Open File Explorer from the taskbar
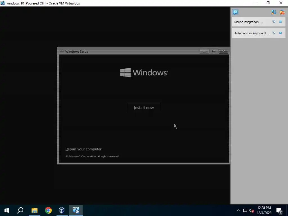Image resolution: width=288 pixels, height=216 pixels. pyautogui.click(x=34, y=210)
